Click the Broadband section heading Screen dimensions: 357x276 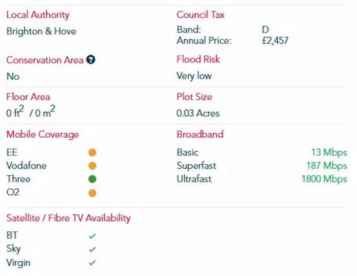[x=200, y=134]
